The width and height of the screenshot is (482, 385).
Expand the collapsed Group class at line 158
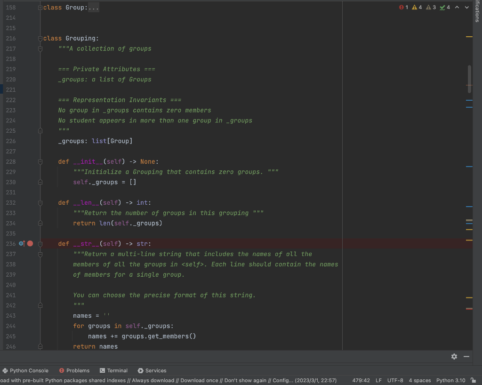point(40,7)
